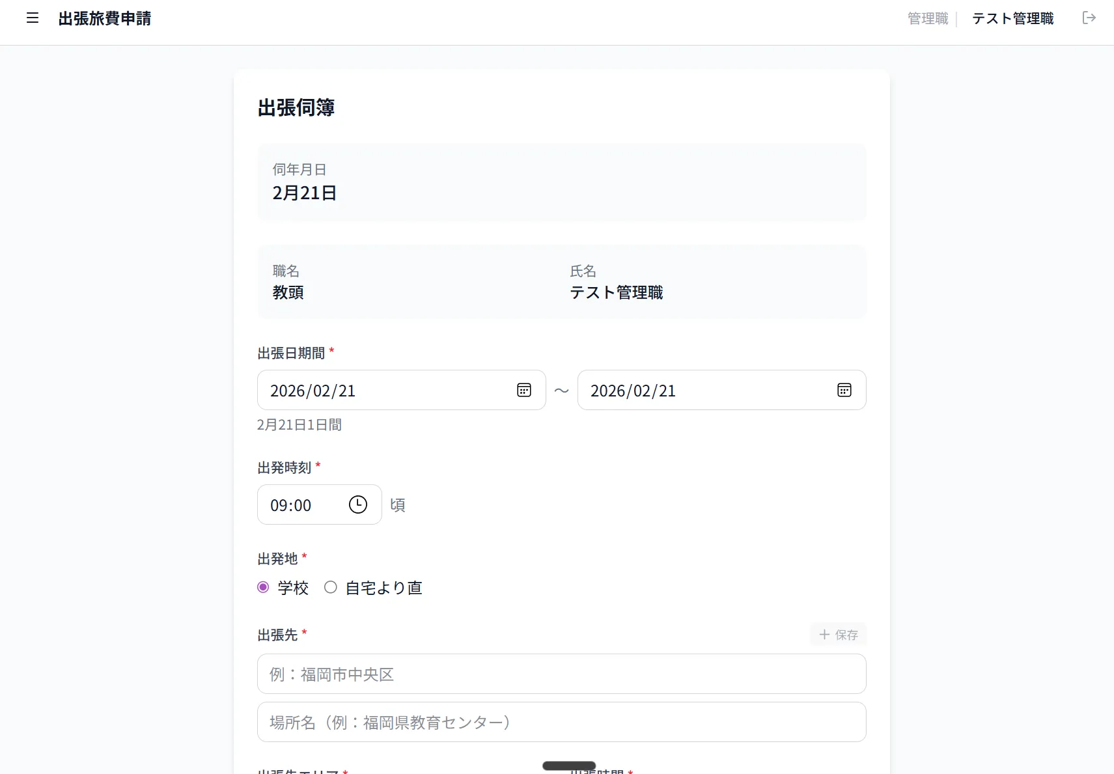
Task: Open the time selection dropdown for 出発時刻
Action: coord(357,504)
